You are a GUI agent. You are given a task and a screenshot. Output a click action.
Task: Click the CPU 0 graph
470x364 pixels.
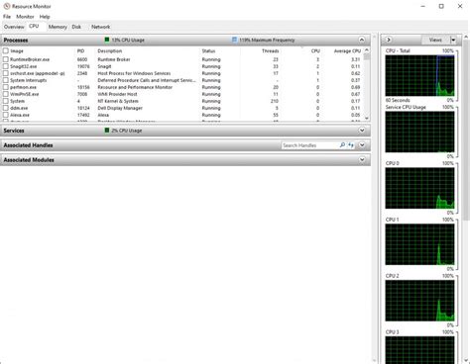[419, 188]
